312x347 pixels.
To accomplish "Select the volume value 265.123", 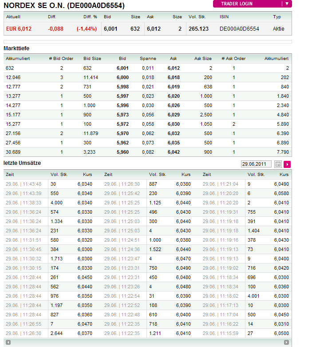I will pyautogui.click(x=198, y=29).
